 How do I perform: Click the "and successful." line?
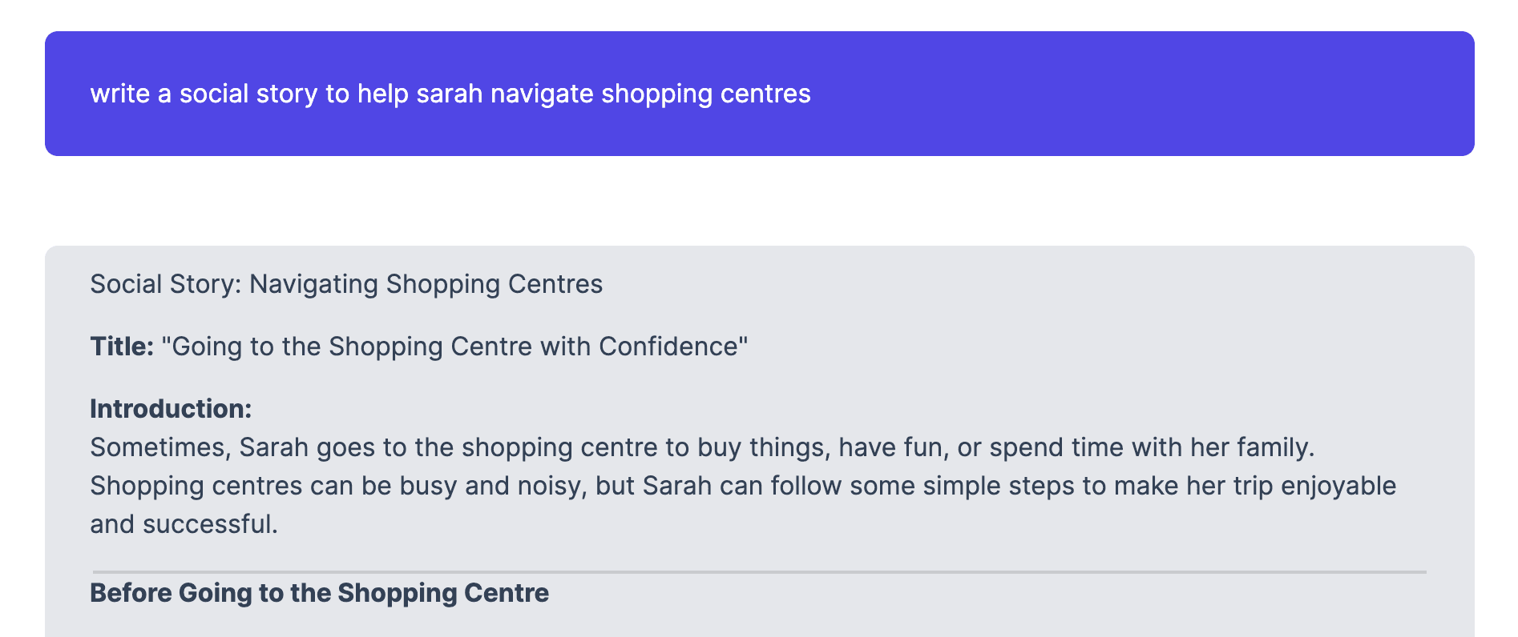(184, 524)
